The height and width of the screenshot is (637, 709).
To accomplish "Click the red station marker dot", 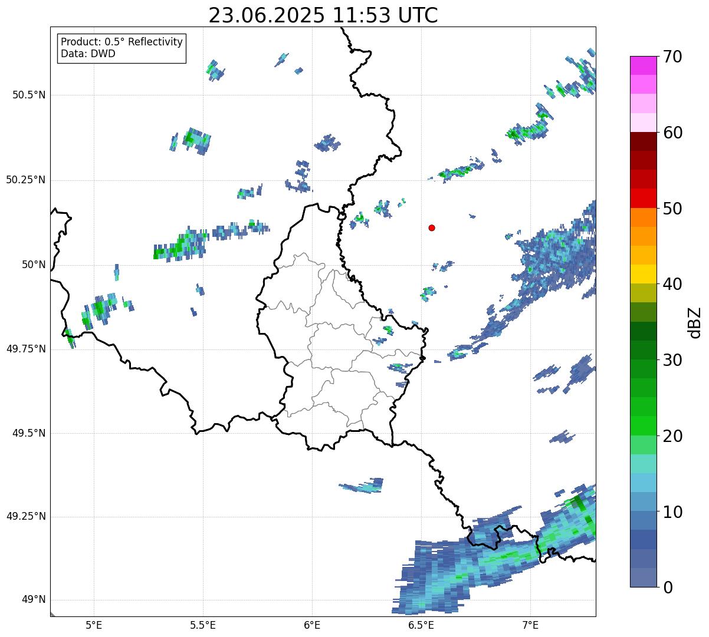I will [432, 227].
